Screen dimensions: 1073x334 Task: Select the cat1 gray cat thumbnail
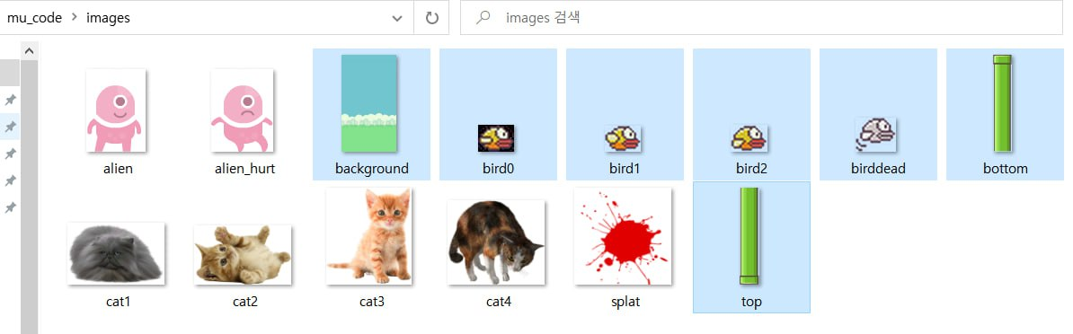tap(116, 253)
